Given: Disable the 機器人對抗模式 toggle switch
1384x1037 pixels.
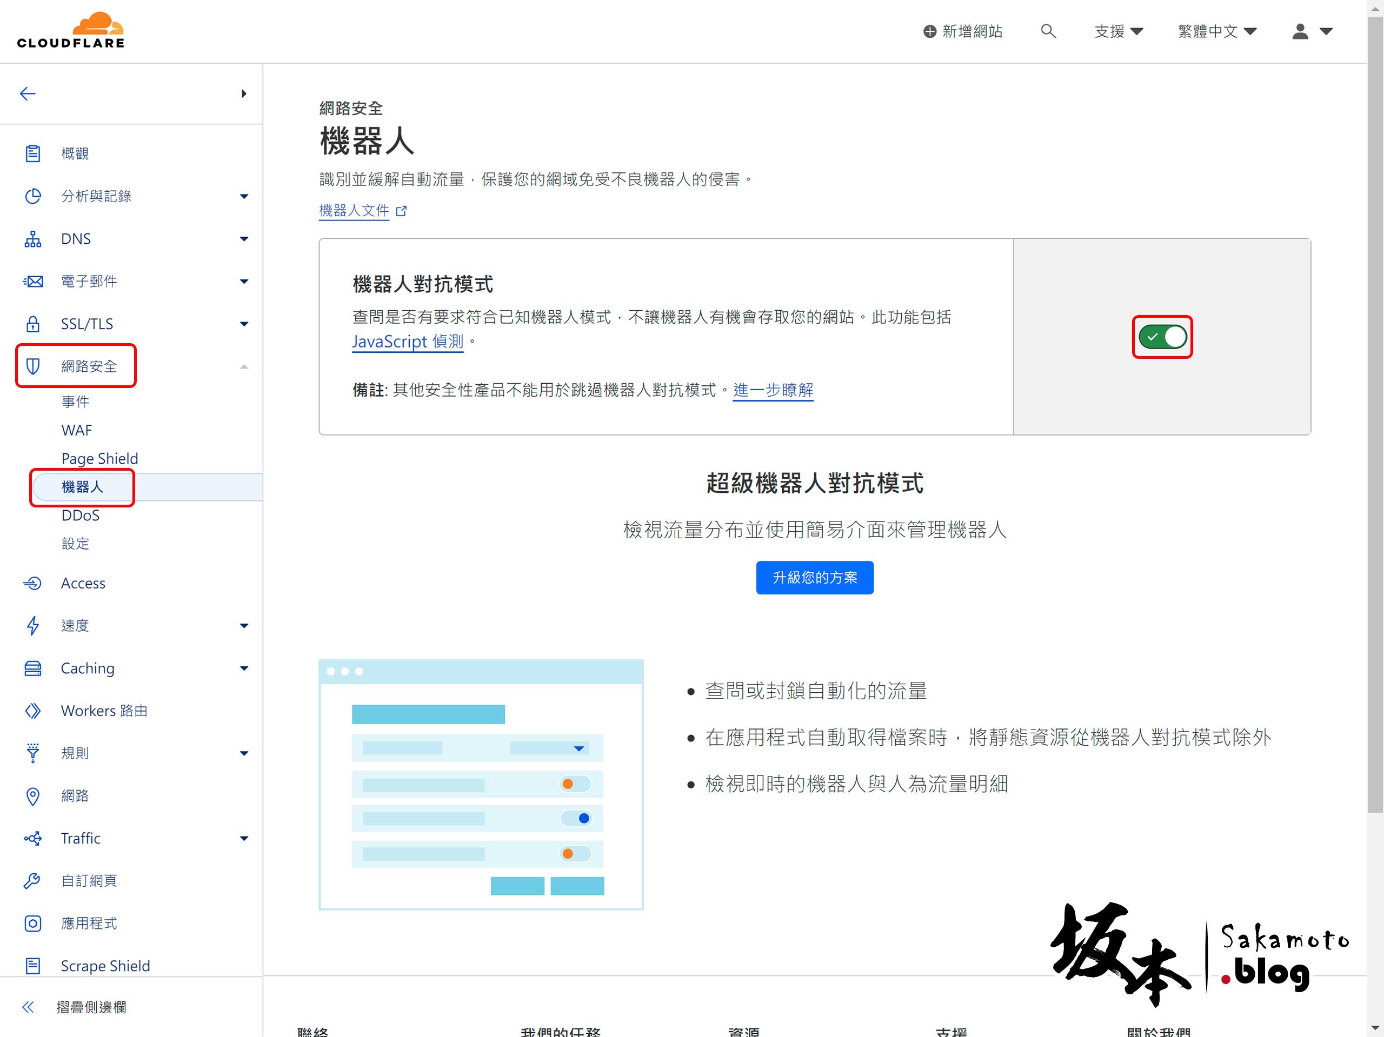Looking at the screenshot, I should [x=1162, y=337].
